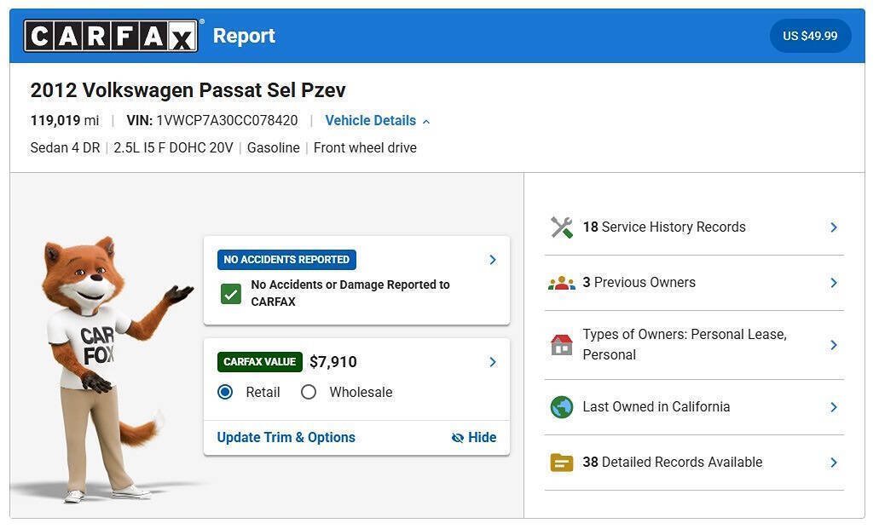
Task: Click the CARFAX logo
Action: pos(111,36)
